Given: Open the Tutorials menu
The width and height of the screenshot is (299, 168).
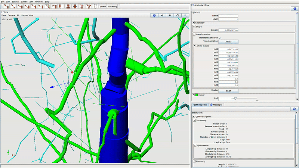Looking at the screenshot, I should coord(39,1).
